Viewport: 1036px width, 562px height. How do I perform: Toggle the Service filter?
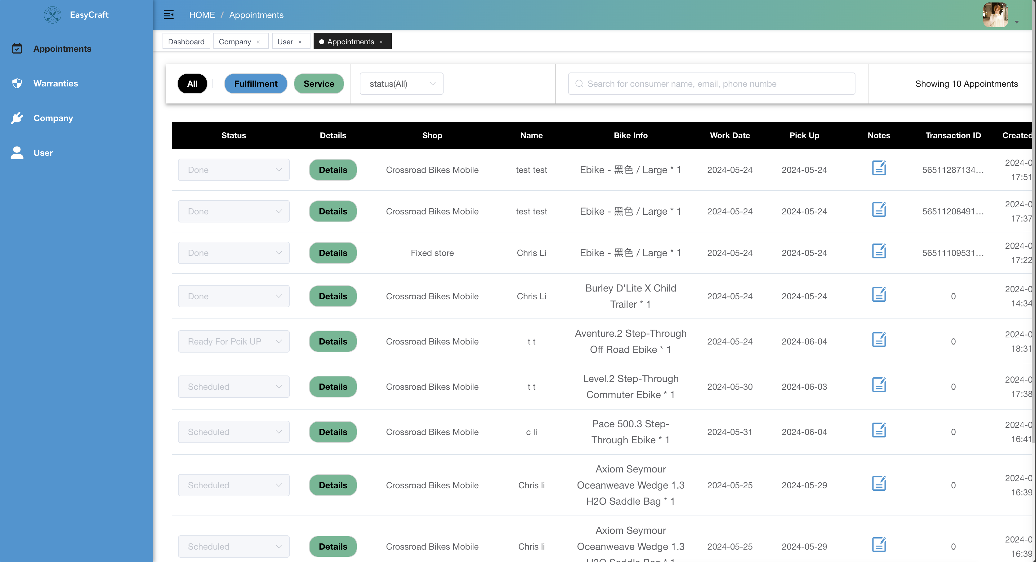pos(319,84)
